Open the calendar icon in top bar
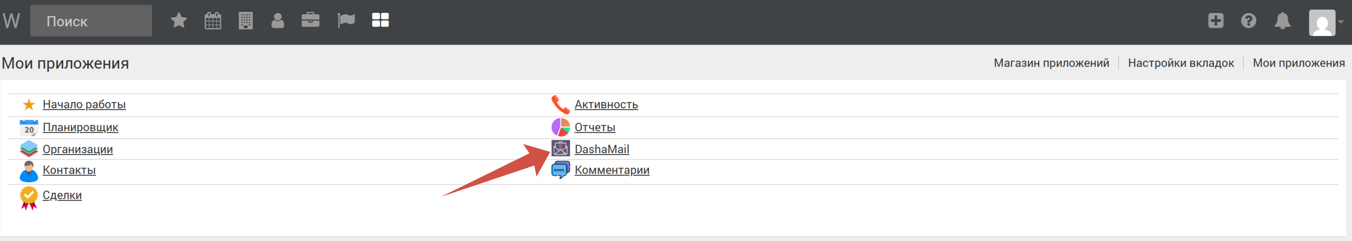 [x=213, y=21]
